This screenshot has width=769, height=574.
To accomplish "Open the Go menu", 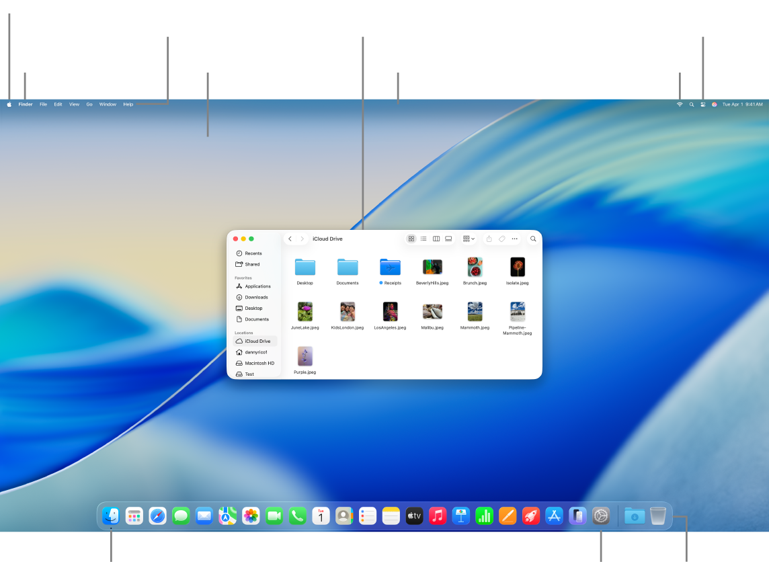I will click(89, 104).
